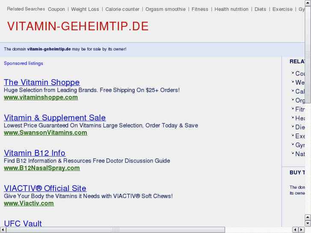Visit www.SwansonVitamins.com green URL
This screenshot has height=233, width=311.
45,133
